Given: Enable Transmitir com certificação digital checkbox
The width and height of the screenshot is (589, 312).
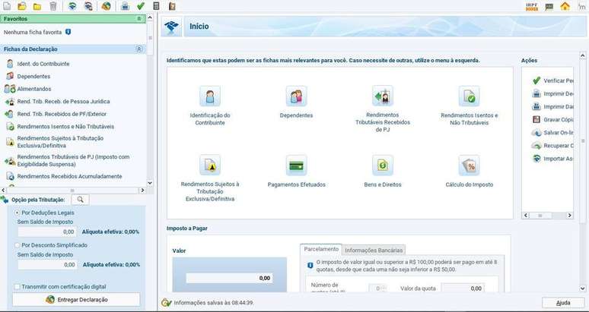Looking at the screenshot, I should pos(18,286).
